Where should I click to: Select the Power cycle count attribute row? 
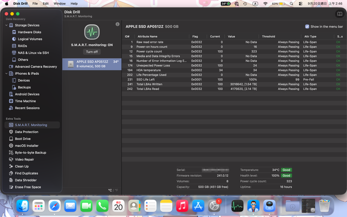[x=234, y=51]
